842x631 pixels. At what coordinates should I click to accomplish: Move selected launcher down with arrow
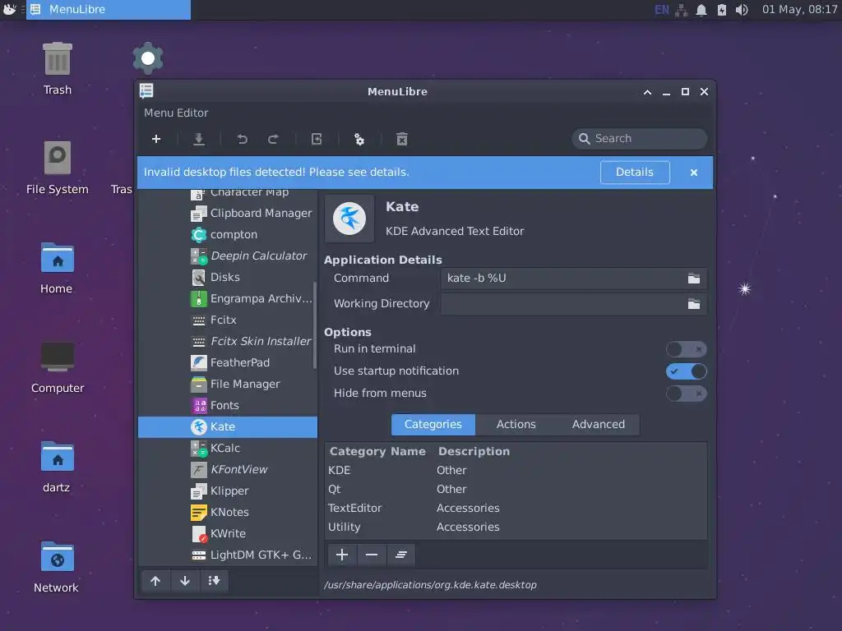185,581
